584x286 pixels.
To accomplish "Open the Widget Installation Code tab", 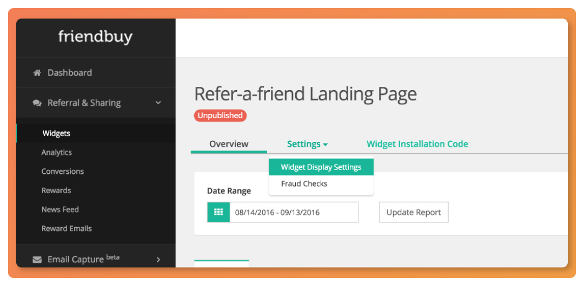I will (417, 144).
